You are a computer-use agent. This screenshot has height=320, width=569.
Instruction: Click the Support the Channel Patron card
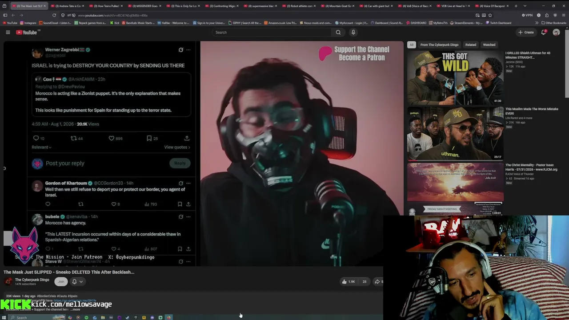[x=354, y=53]
